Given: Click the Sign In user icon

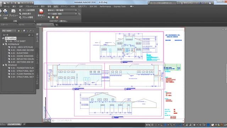Looking at the screenshot, I should pos(182,3).
